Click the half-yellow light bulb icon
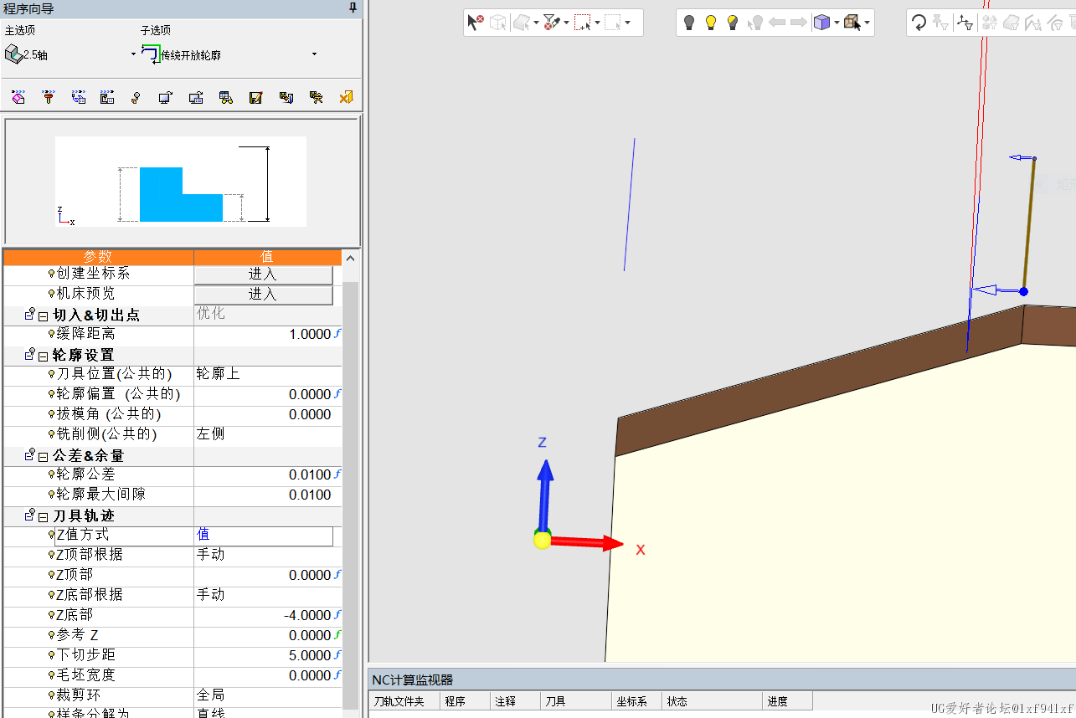 [x=733, y=23]
